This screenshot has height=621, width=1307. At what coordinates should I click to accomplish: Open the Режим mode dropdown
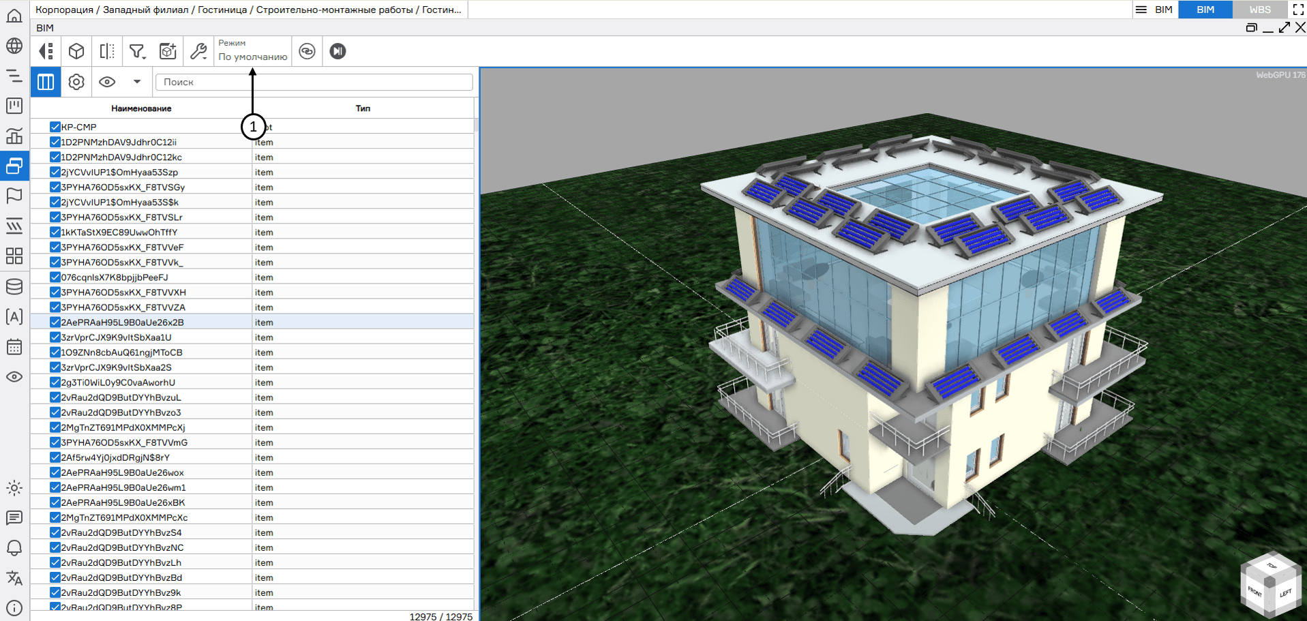(x=252, y=51)
